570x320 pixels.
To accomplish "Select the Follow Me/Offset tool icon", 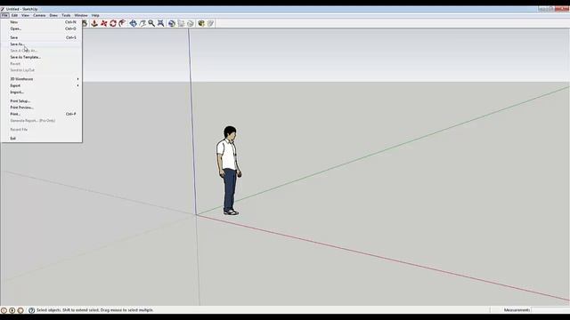I will tap(123, 24).
